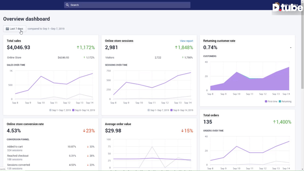304x171 pixels.
Task: Click the compared to Sep 1–Sep 7, 2019 text
Action: click(x=46, y=28)
